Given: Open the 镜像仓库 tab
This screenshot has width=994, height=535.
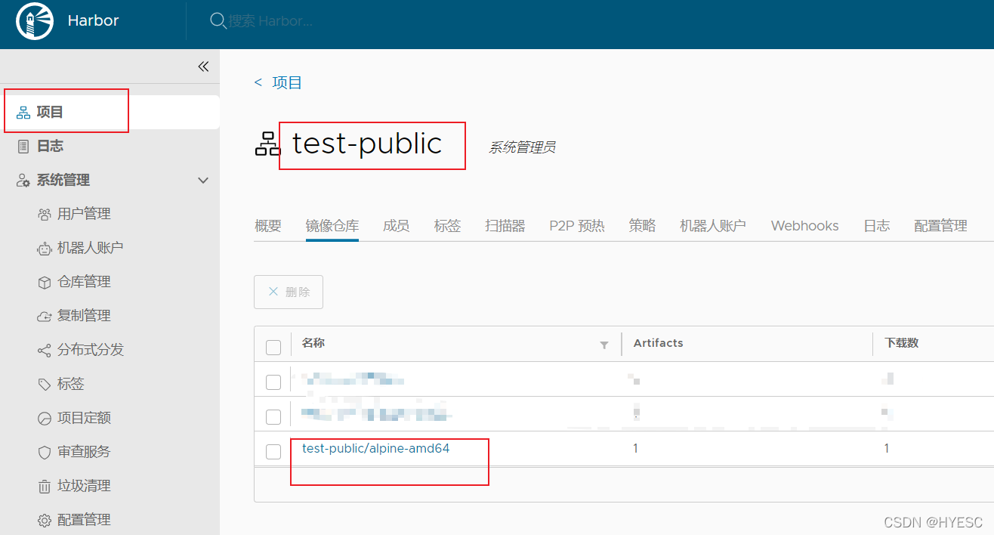Looking at the screenshot, I should pos(332,225).
